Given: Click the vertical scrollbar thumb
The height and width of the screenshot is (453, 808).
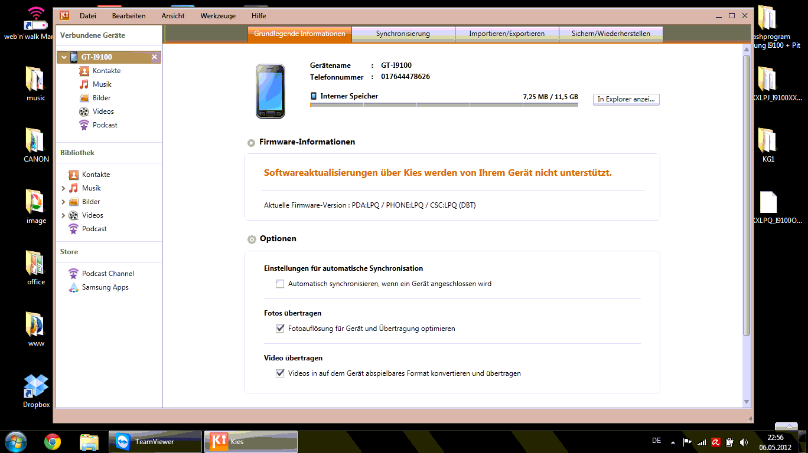Looking at the screenshot, I should tap(747, 195).
